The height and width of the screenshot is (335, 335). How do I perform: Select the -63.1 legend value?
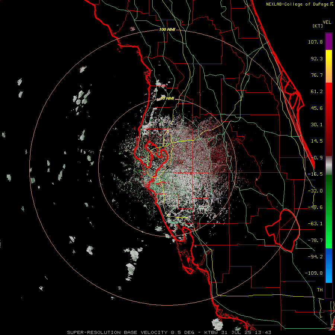315,224
